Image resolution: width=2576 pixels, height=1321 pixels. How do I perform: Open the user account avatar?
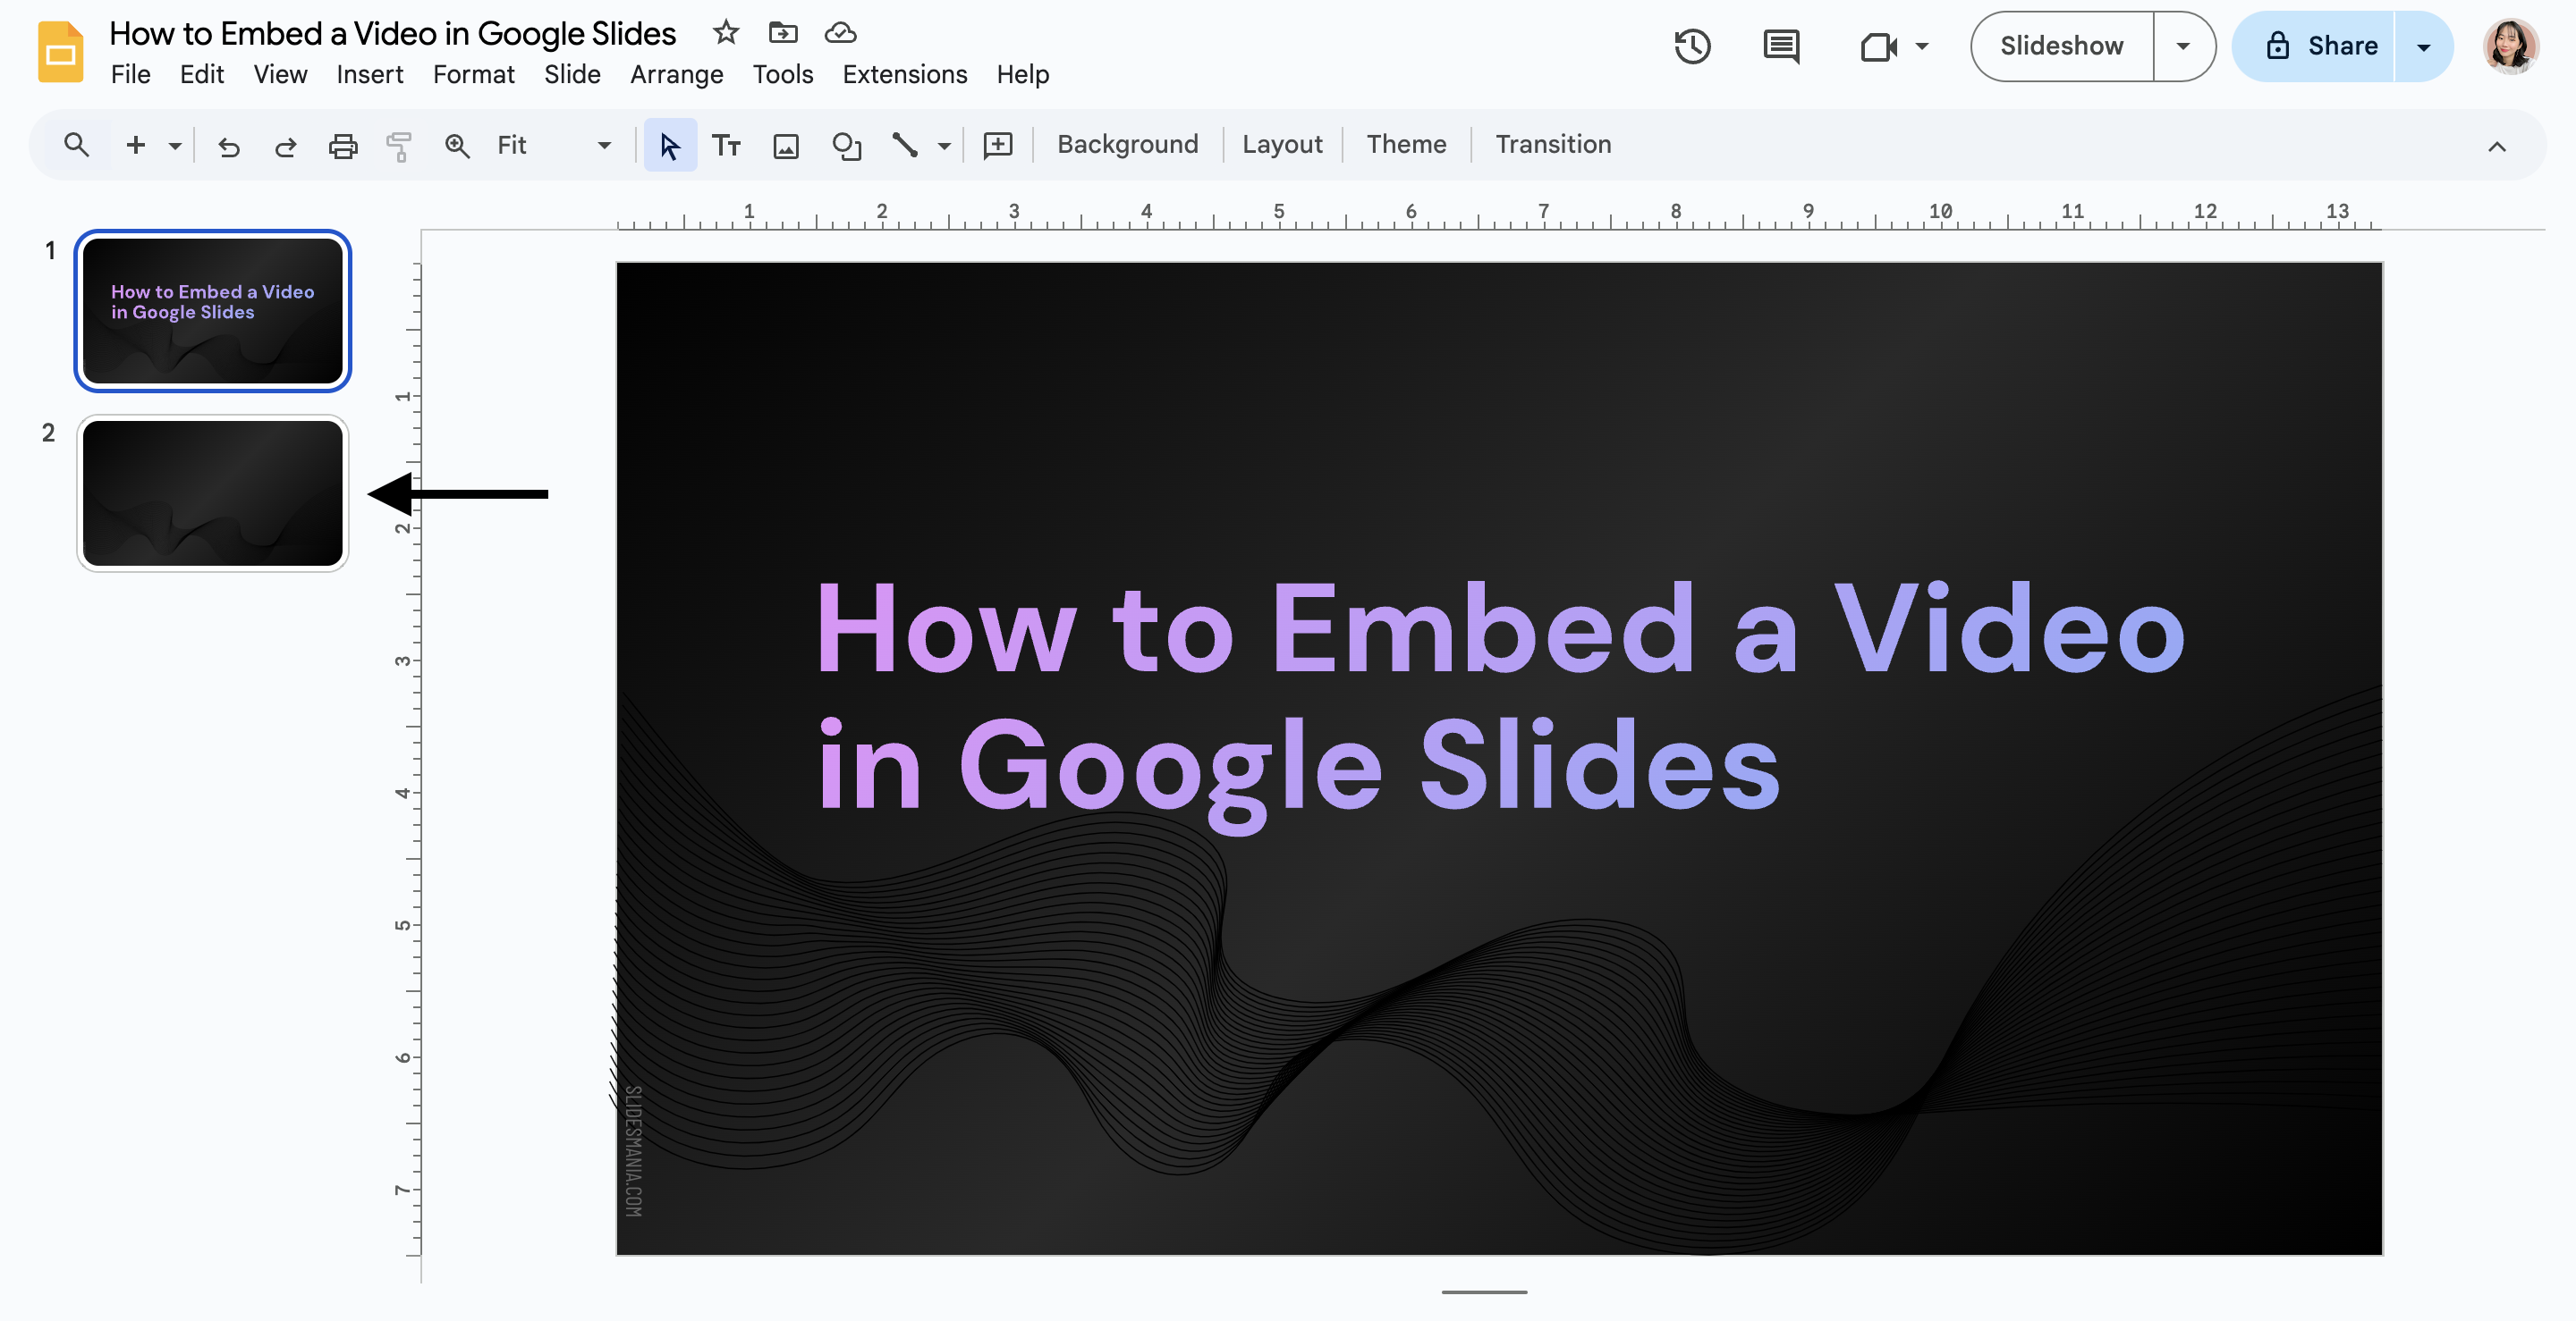2510,46
